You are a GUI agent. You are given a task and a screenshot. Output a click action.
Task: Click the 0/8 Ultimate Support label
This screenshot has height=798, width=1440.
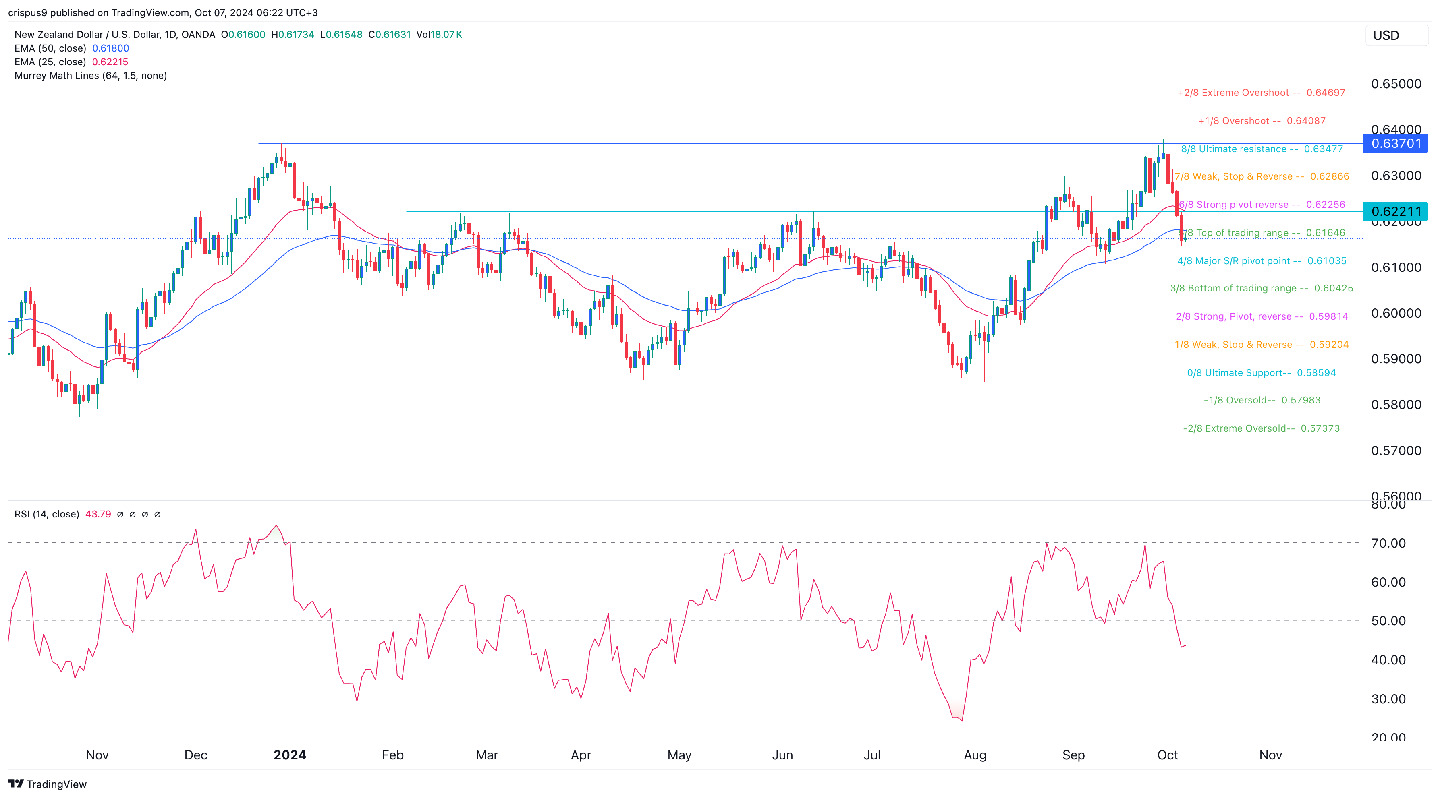1261,372
